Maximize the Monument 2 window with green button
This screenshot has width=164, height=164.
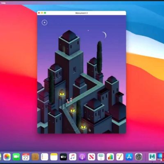(x=45, y=13)
